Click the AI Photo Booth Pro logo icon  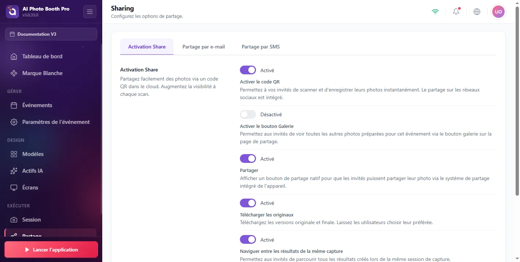[12, 12]
